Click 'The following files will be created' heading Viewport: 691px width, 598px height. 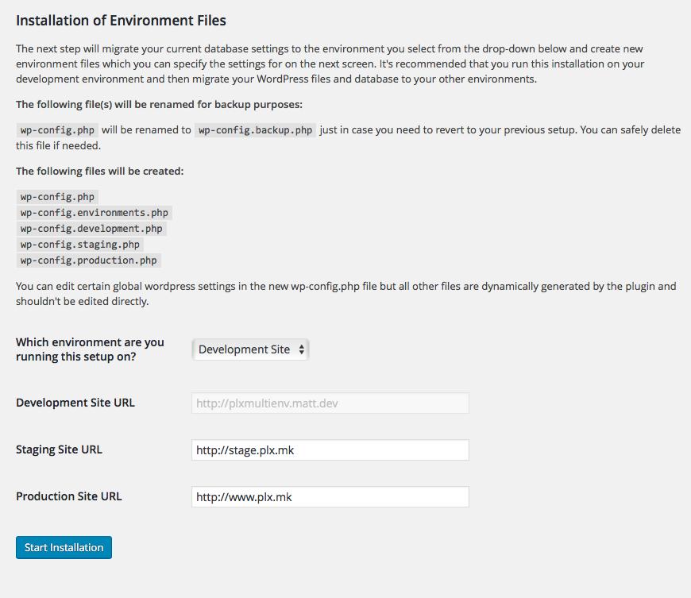click(x=100, y=171)
